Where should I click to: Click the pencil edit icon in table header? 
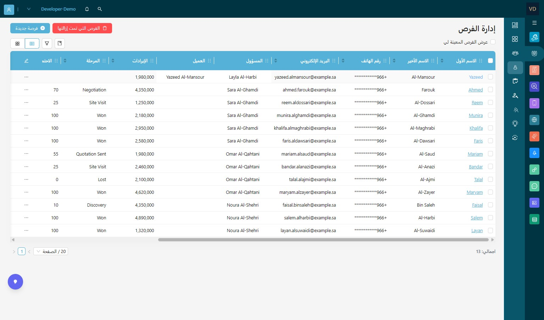26,61
